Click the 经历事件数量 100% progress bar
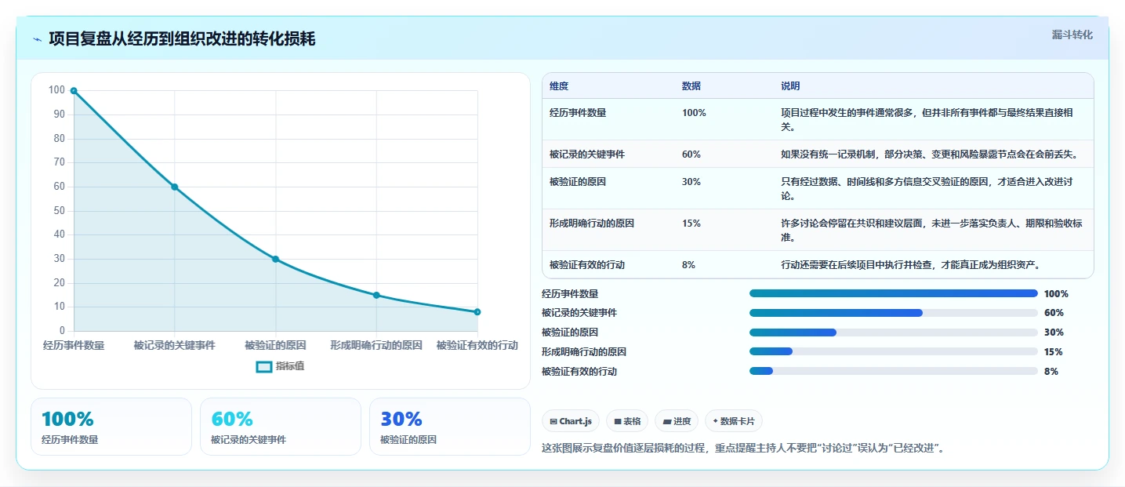This screenshot has height=487, width=1125. 894,293
